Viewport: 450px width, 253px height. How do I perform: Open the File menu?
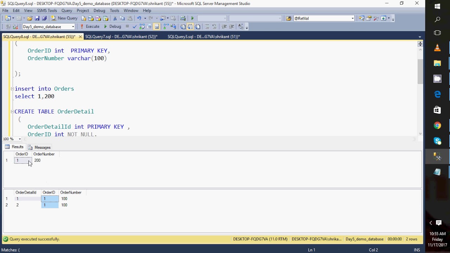5,11
